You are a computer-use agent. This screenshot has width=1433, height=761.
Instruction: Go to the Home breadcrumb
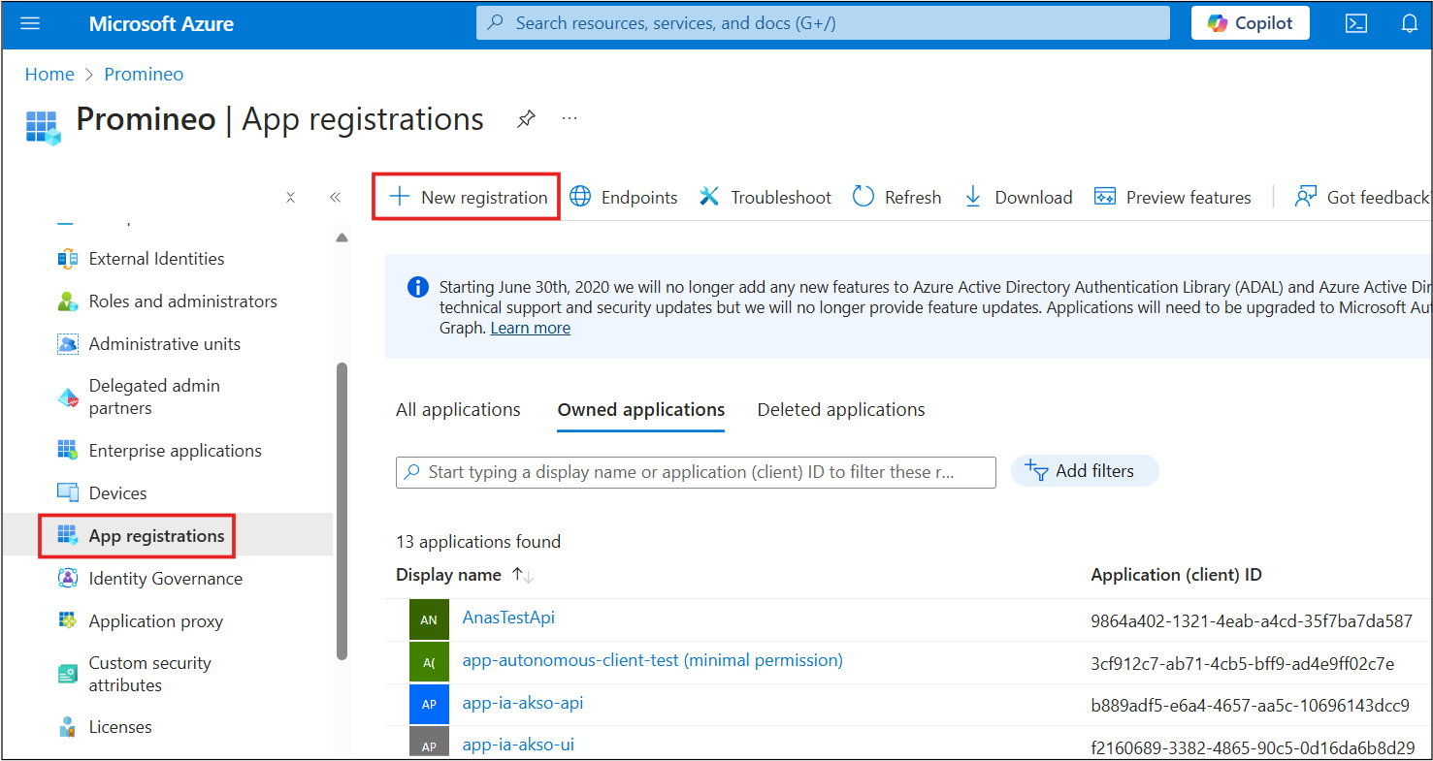click(49, 75)
